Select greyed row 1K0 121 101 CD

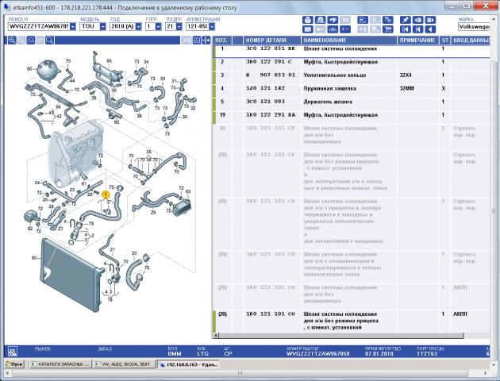(x=352, y=223)
